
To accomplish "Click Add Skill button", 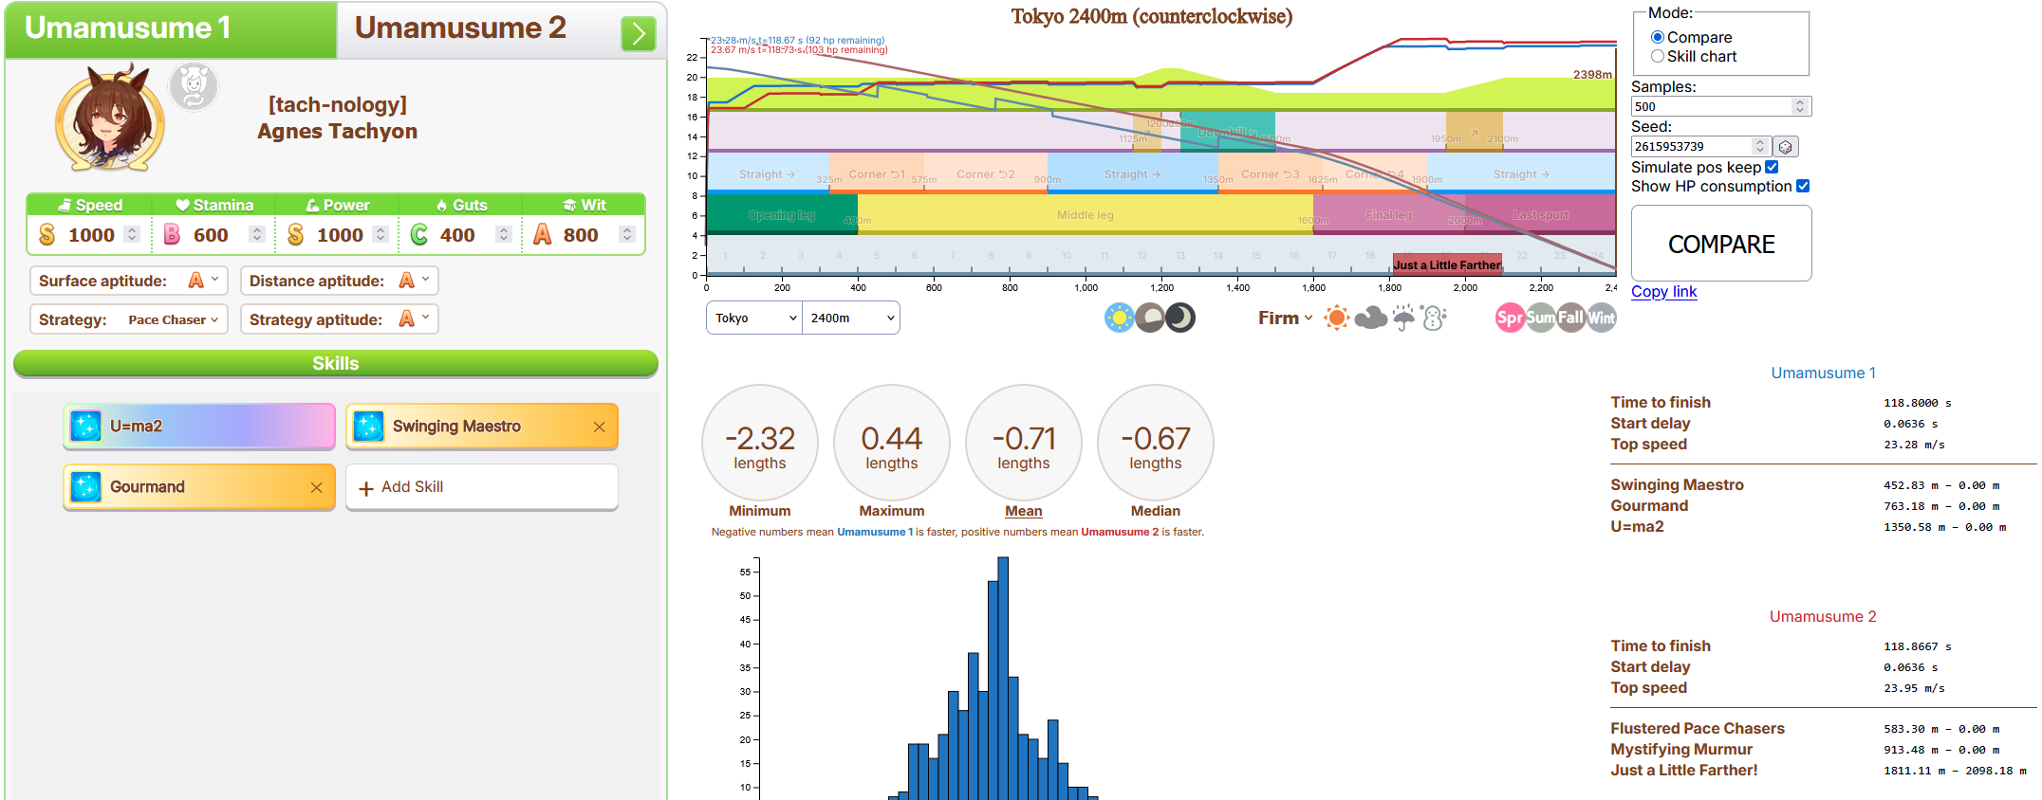I will (482, 487).
